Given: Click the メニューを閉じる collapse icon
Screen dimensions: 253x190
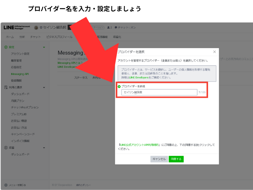Looking at the screenshot, I should click(6, 185).
